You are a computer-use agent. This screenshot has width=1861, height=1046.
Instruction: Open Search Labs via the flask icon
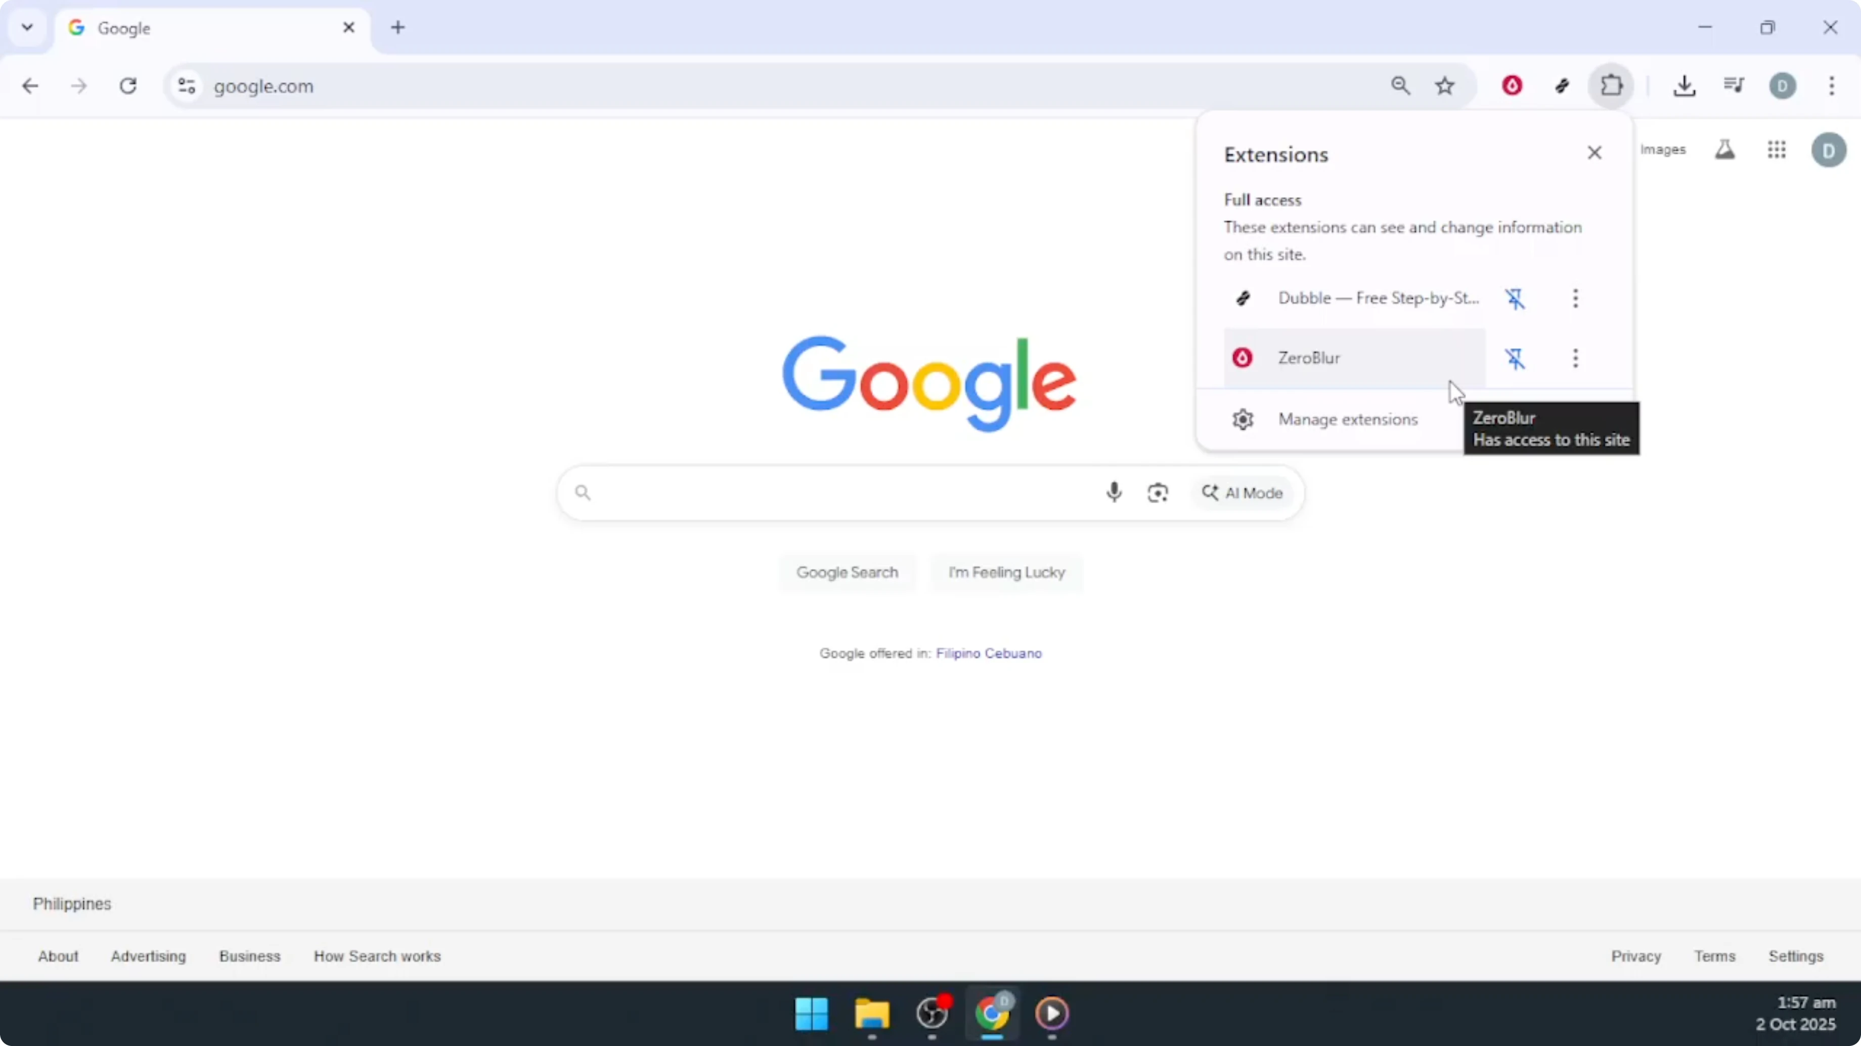tap(1725, 150)
